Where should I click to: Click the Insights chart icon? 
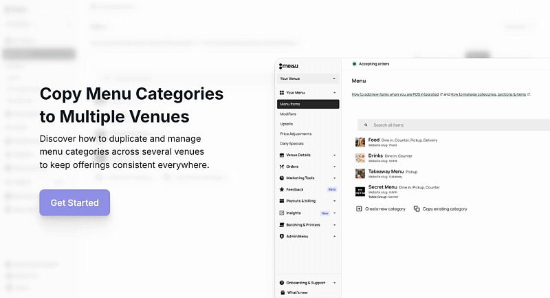(x=282, y=213)
